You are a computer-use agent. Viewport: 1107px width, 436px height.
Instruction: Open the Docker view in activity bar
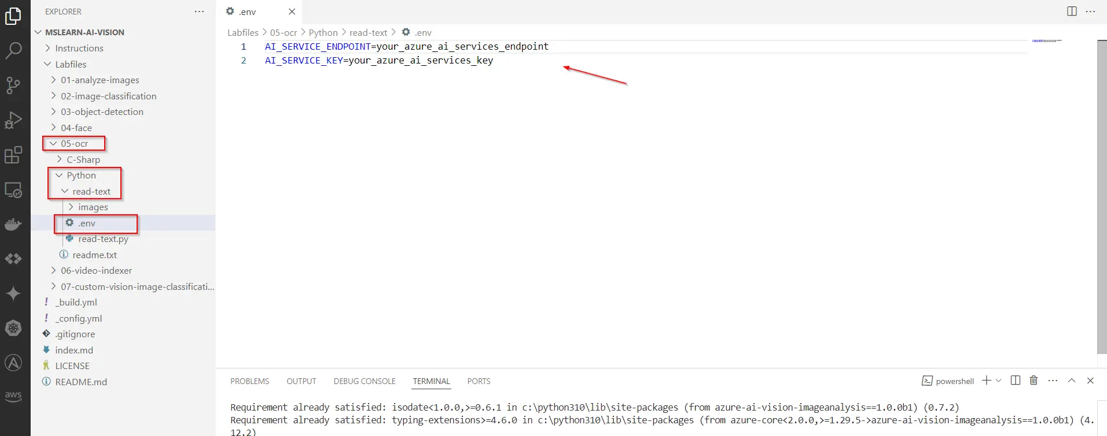point(13,224)
